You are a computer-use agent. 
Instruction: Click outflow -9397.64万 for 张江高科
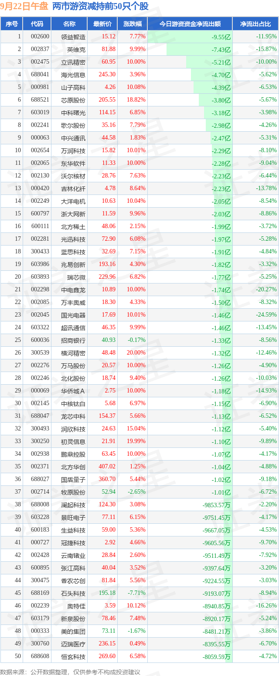tap(217, 568)
